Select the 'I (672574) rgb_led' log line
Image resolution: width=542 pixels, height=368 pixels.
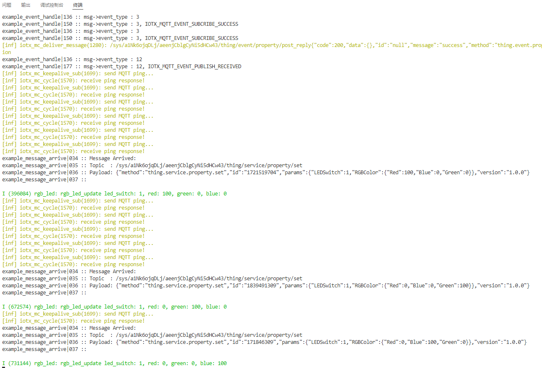(114, 307)
